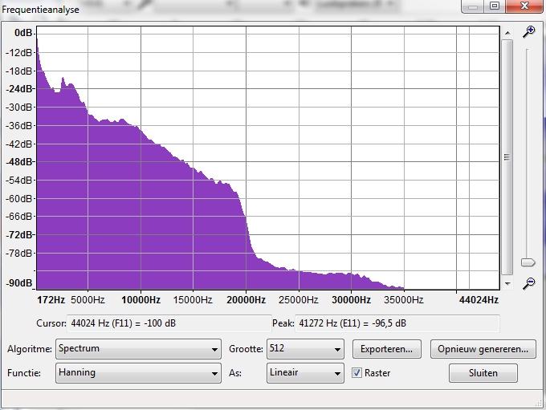Click the 44024Hz axis label

click(x=479, y=299)
